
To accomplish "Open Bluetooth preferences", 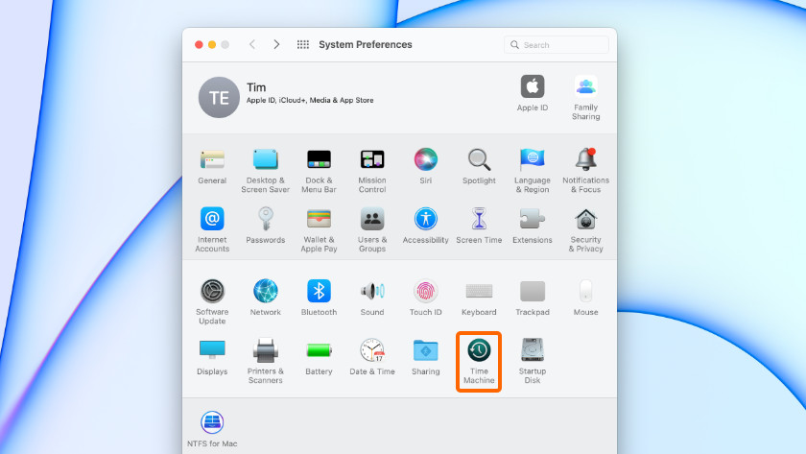I will (319, 298).
